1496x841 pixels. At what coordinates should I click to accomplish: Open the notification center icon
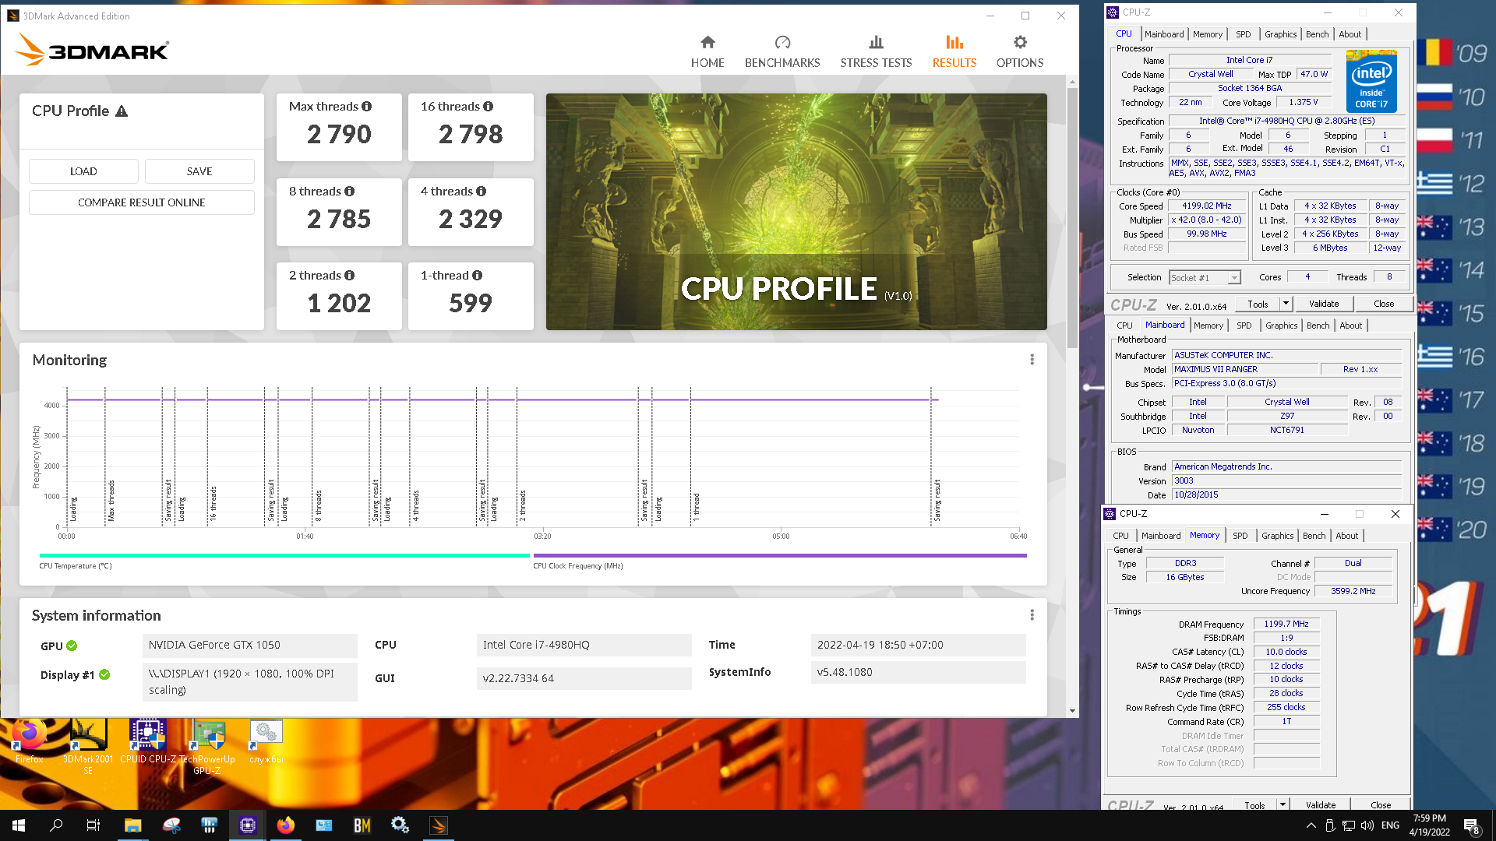pyautogui.click(x=1472, y=825)
